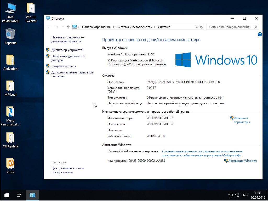268x201 pixels.
Task: Click the Forward navigation arrow
Action: (x=57, y=27)
